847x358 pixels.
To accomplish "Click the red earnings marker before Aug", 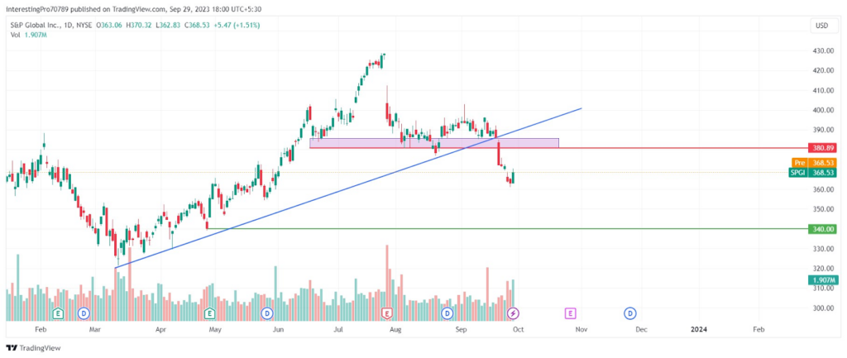I will pyautogui.click(x=387, y=313).
